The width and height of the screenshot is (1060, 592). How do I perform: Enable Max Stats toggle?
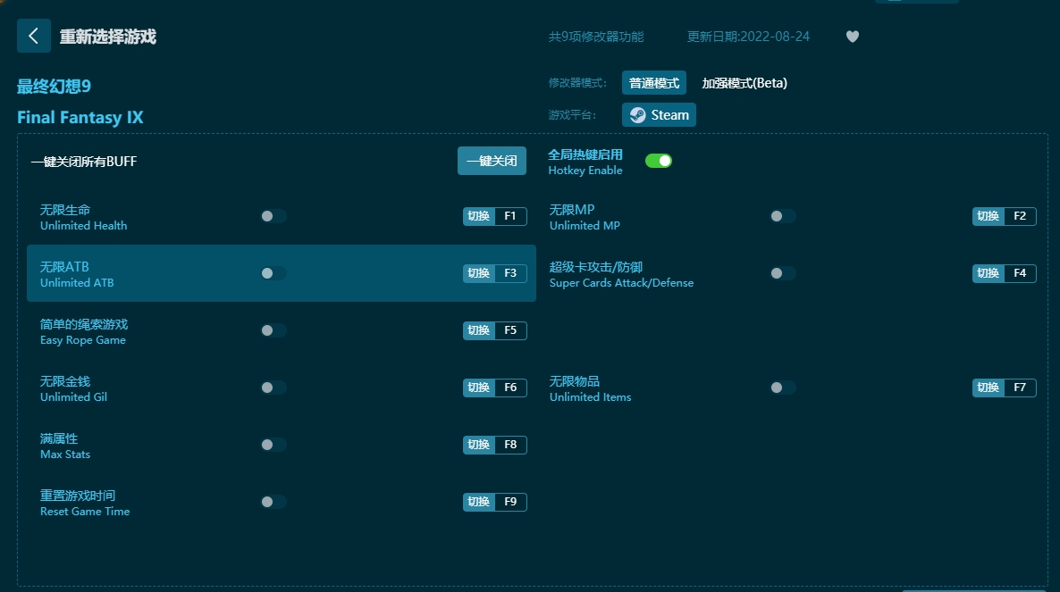click(273, 445)
